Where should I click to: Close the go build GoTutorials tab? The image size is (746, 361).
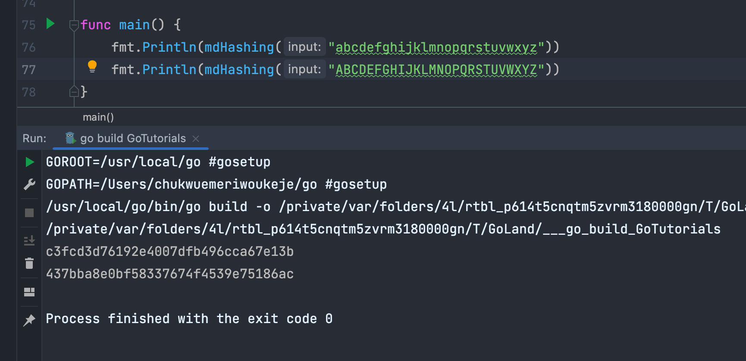tap(196, 139)
